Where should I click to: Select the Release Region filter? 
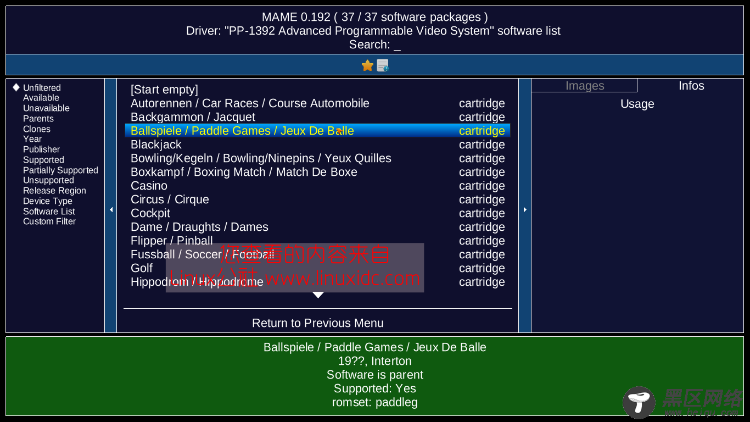pos(54,191)
